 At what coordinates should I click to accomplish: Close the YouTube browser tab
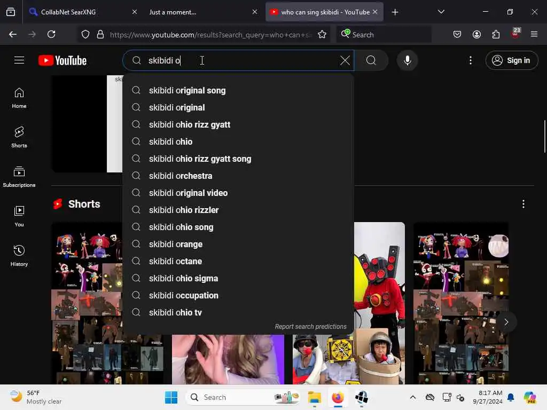point(375,12)
